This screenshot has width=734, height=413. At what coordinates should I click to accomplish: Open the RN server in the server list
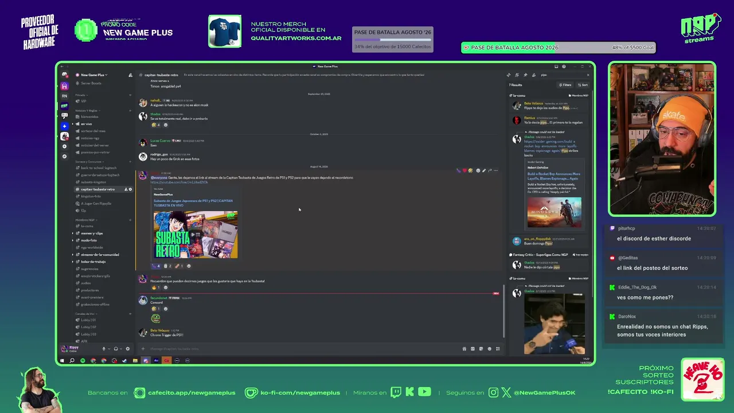[x=65, y=96]
